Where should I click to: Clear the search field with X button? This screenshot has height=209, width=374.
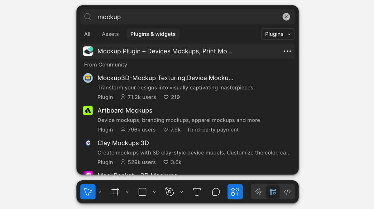click(x=286, y=17)
